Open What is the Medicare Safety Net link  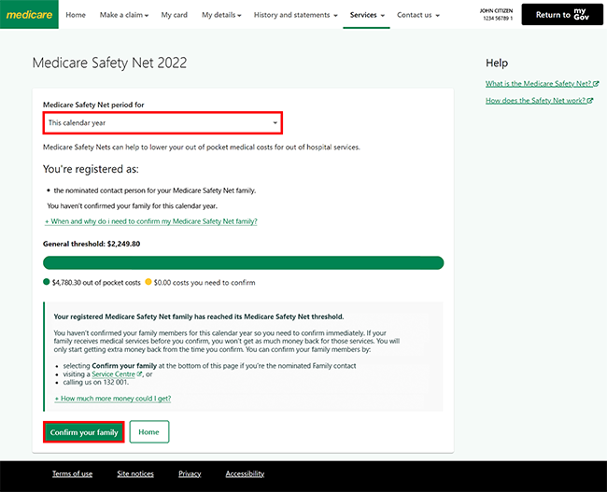[x=543, y=84]
